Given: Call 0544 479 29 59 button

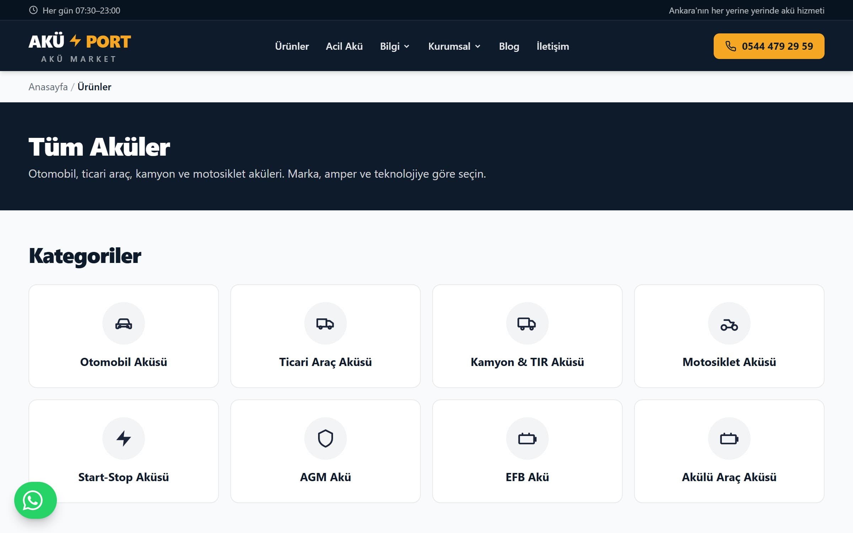Looking at the screenshot, I should [x=769, y=46].
